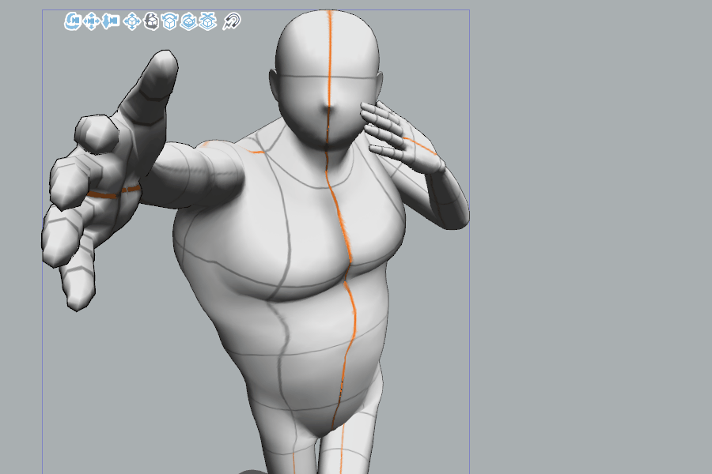Toggle the magnet snap icon

(x=232, y=21)
